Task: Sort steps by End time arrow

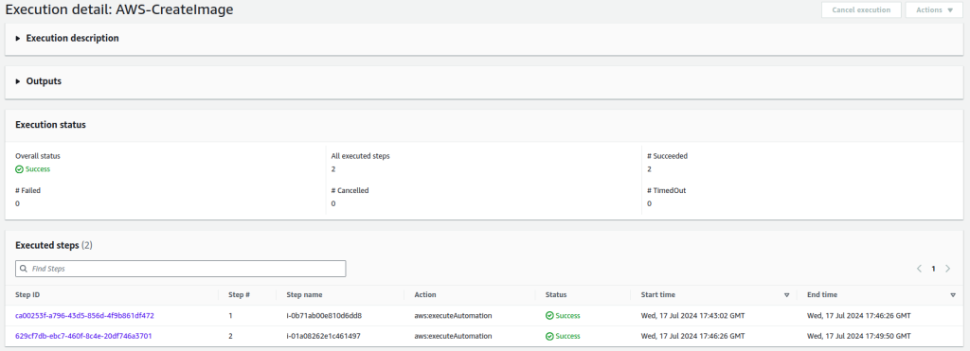Action: click(x=953, y=295)
